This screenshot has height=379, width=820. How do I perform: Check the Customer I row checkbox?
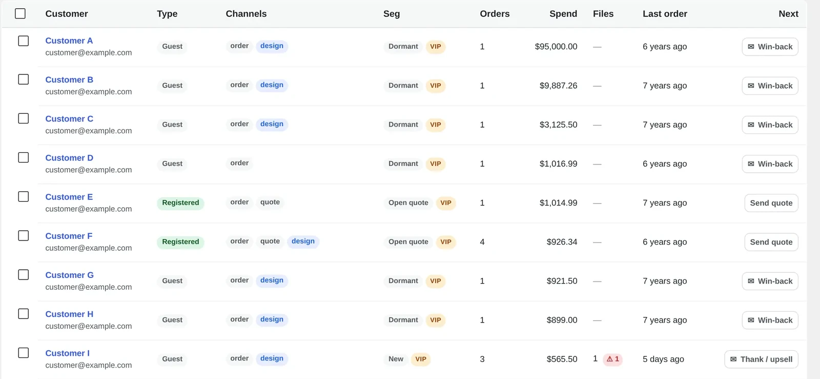click(x=24, y=353)
